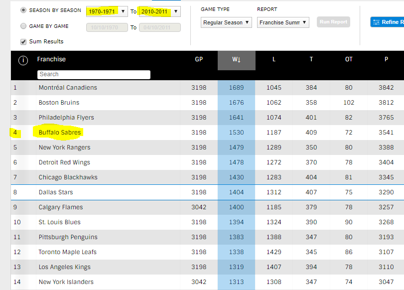Open the Franchise Summary report dropdown
This screenshot has height=290, width=404.
click(283, 22)
